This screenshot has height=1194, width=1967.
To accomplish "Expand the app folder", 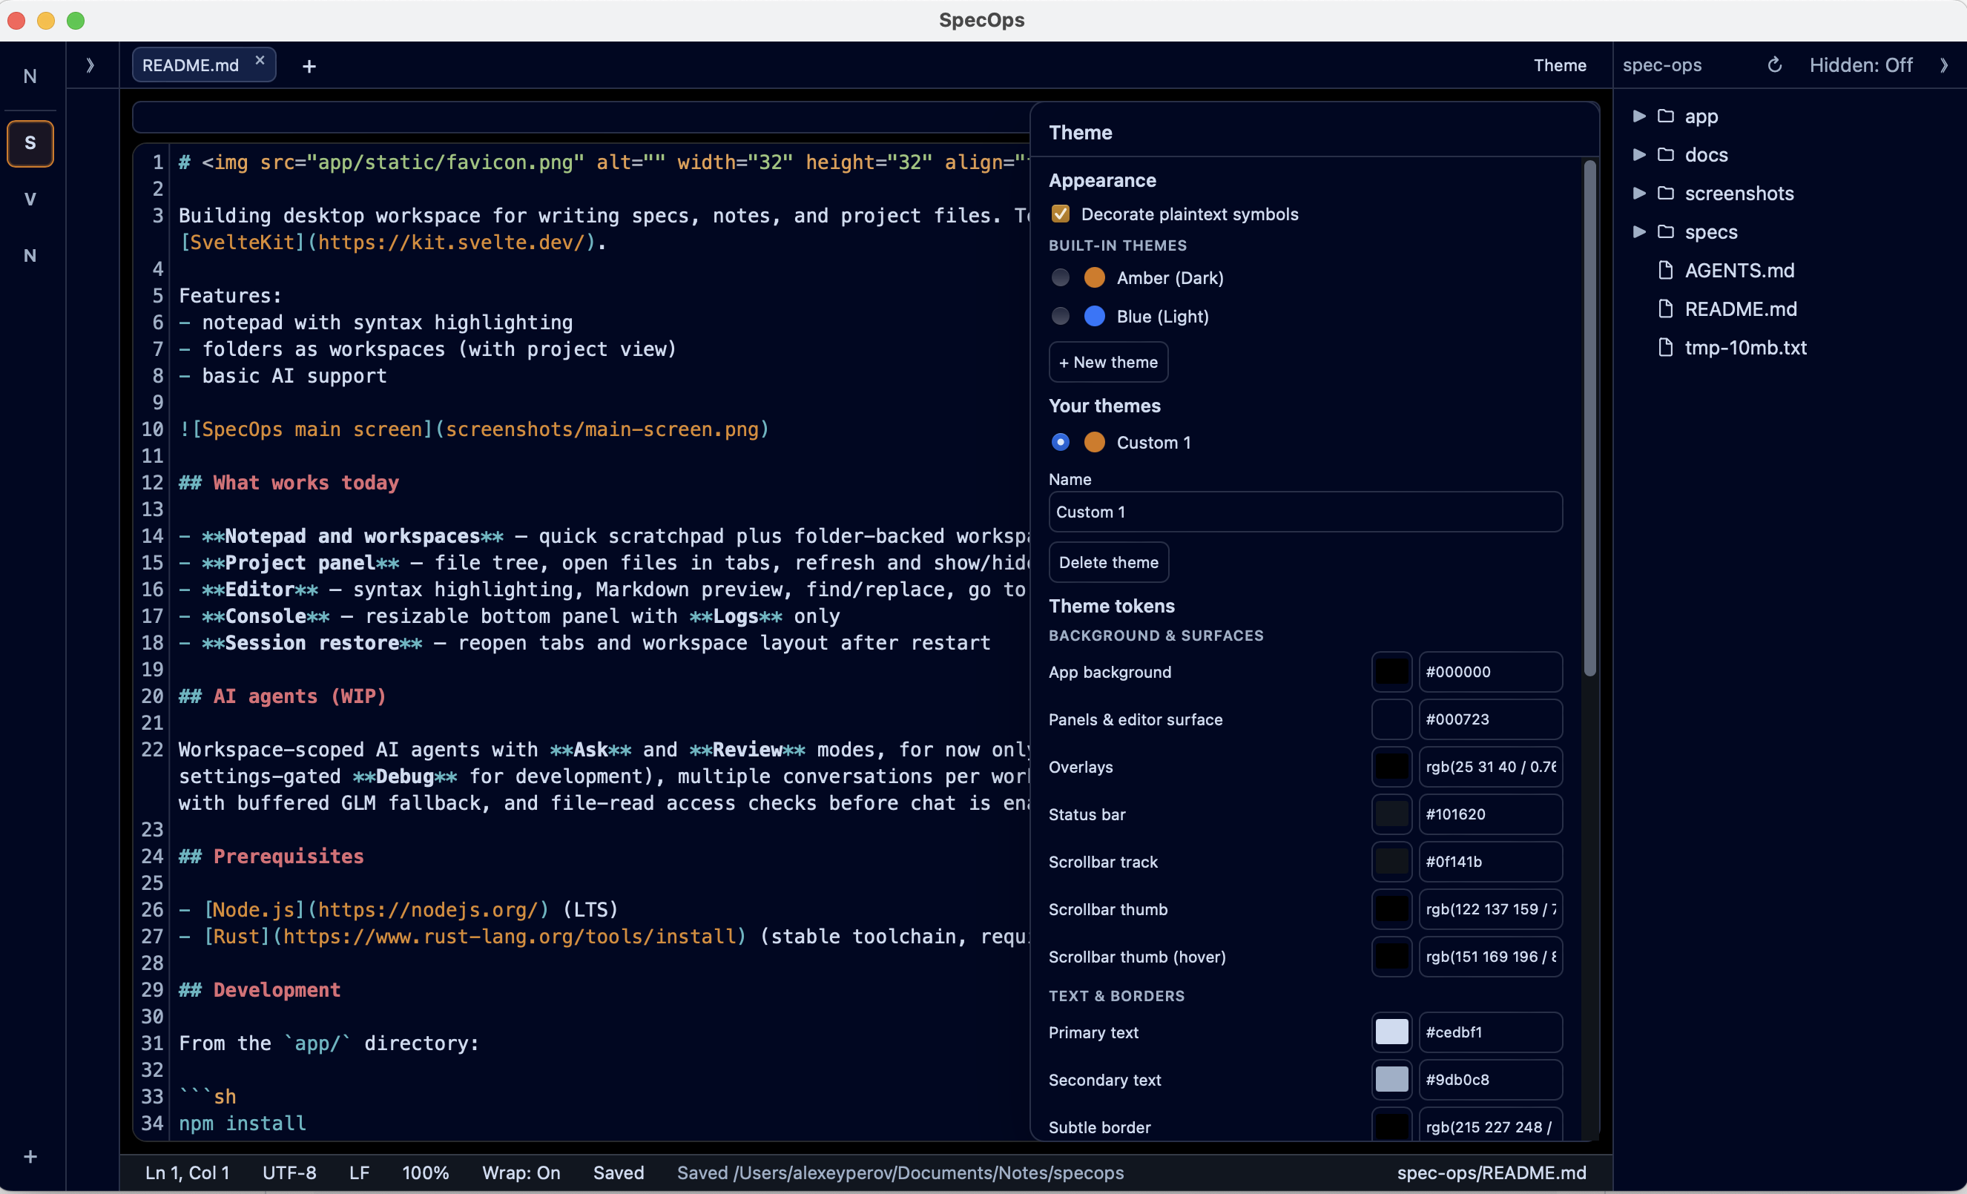I will point(1639,116).
